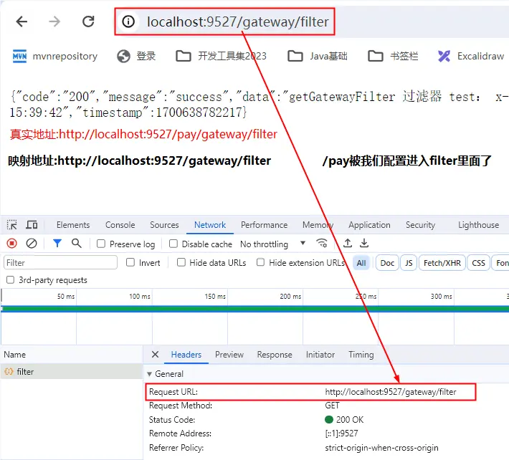Tick the 3rd-party requests checkbox
Screen dimensions: 509x460
(10, 280)
